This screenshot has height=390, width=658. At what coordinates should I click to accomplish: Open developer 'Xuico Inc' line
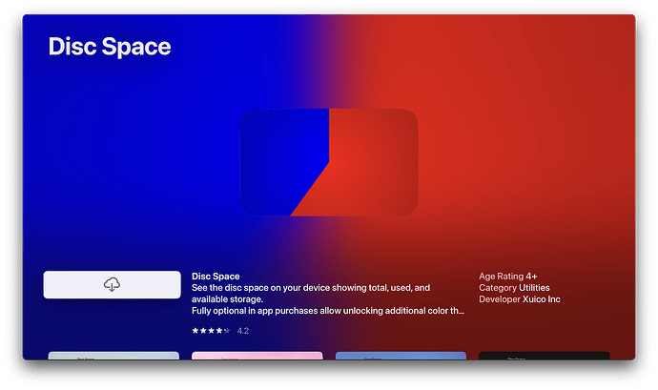coord(520,299)
